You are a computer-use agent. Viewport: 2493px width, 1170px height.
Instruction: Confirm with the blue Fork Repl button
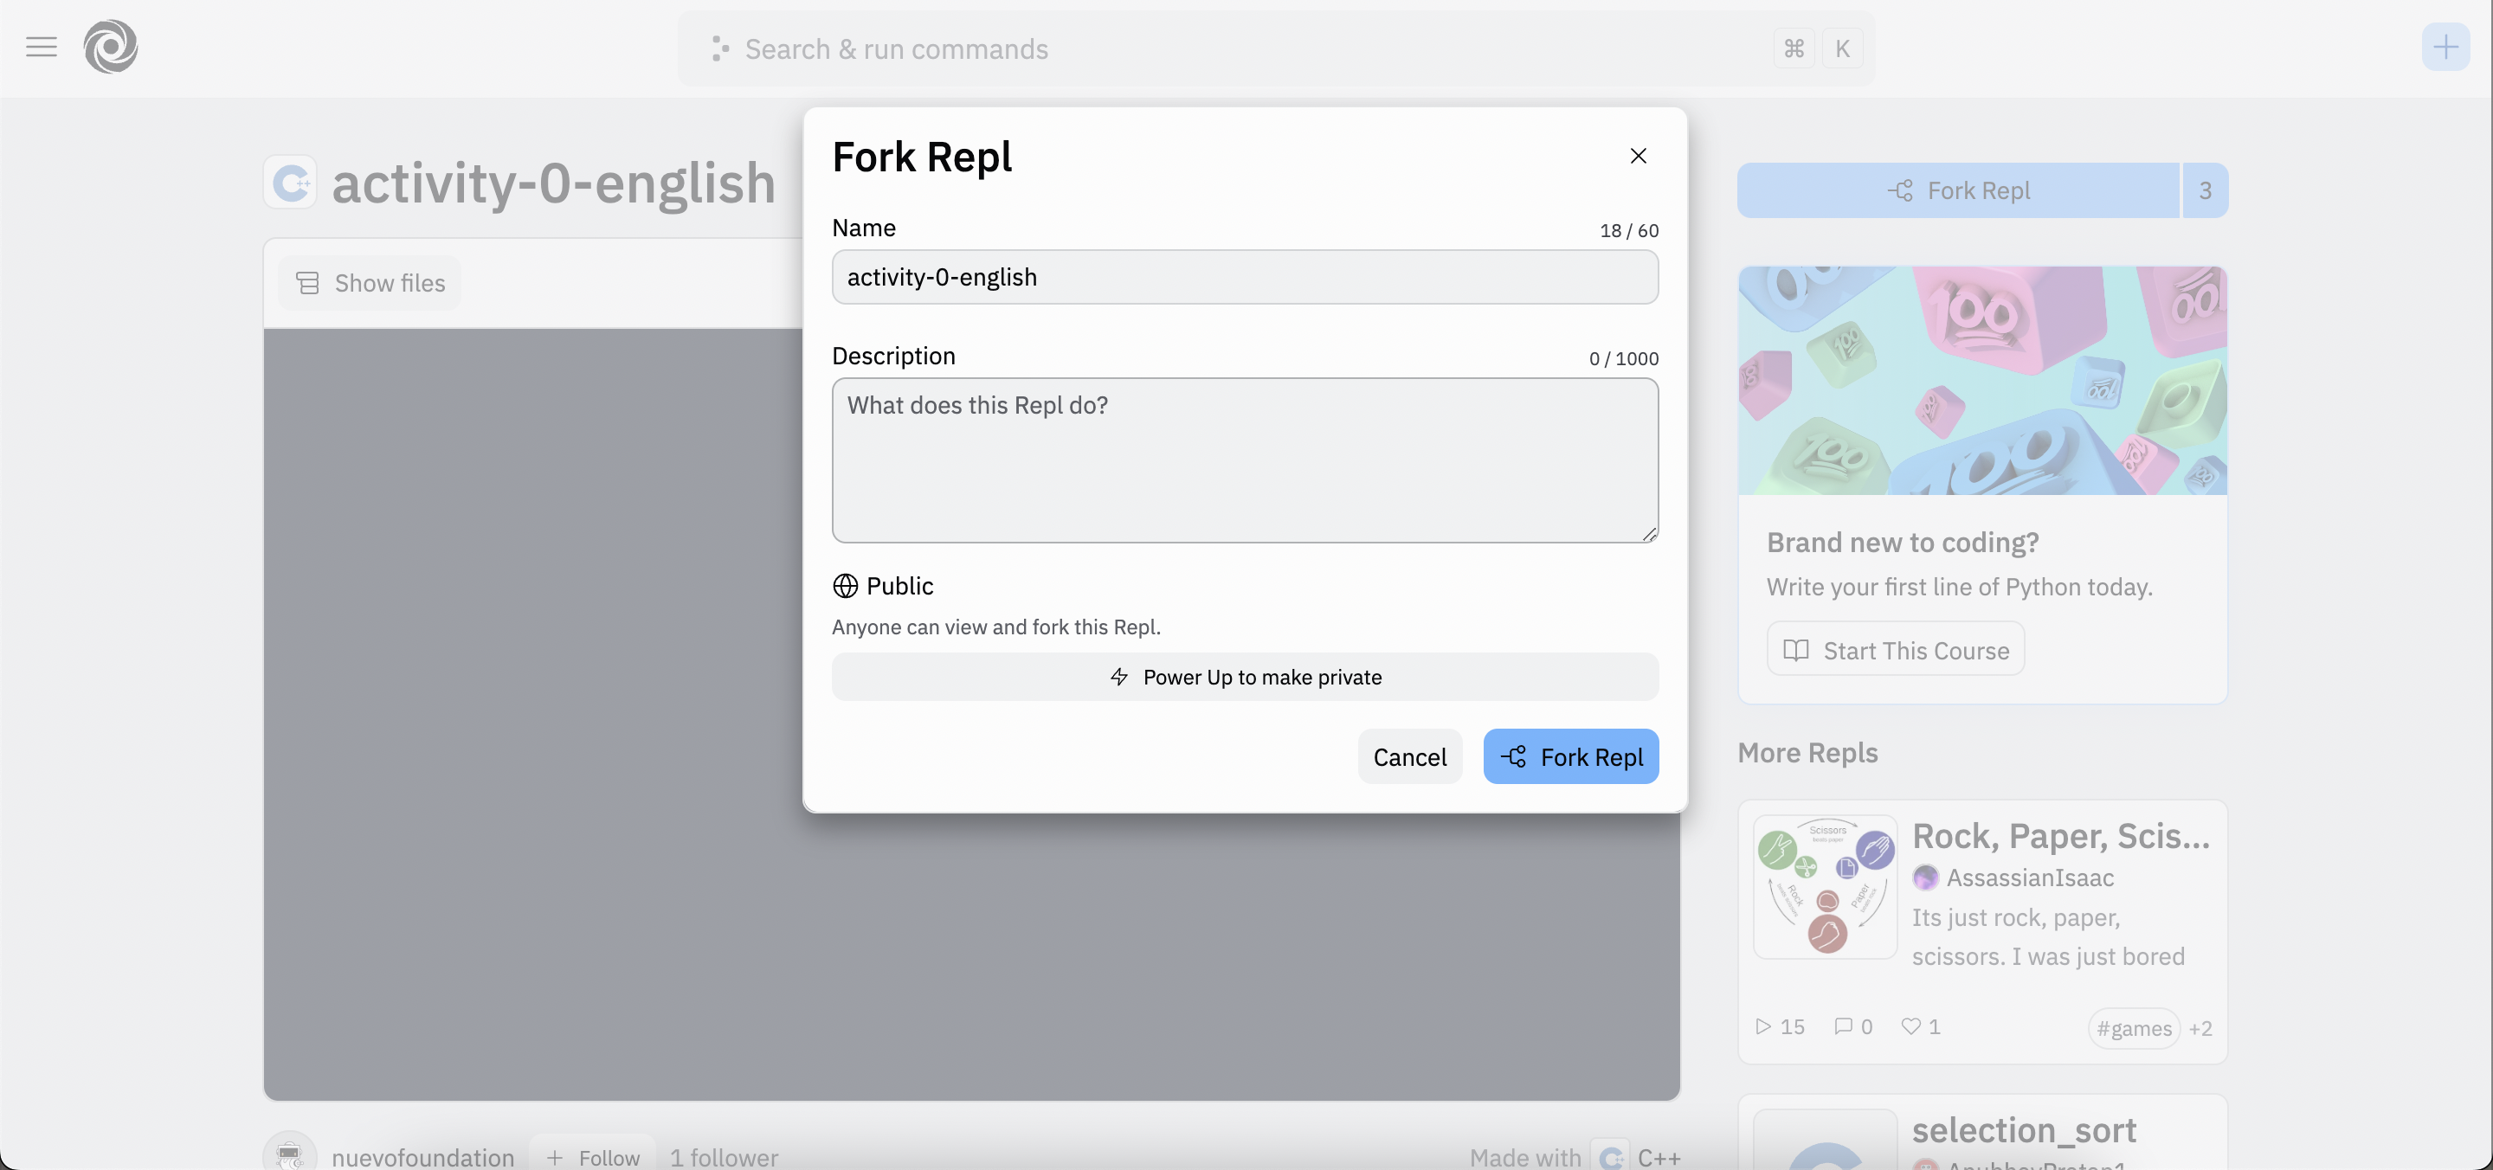[x=1569, y=756]
